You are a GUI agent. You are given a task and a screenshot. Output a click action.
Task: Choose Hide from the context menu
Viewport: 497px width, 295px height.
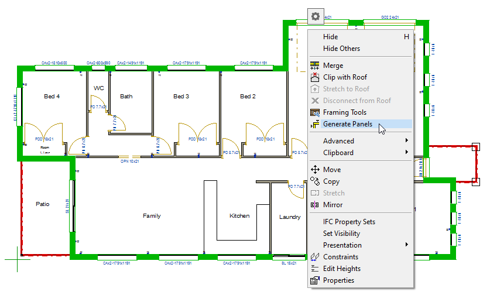click(331, 37)
